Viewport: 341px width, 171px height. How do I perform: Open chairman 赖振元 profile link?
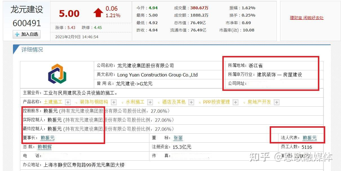48,138
